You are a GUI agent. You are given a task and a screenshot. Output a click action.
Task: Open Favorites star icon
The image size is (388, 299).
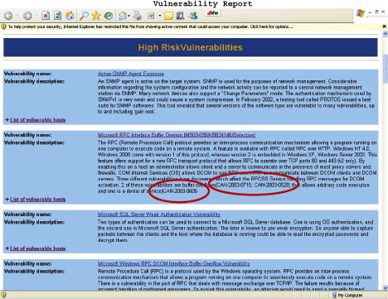[x=96, y=16]
